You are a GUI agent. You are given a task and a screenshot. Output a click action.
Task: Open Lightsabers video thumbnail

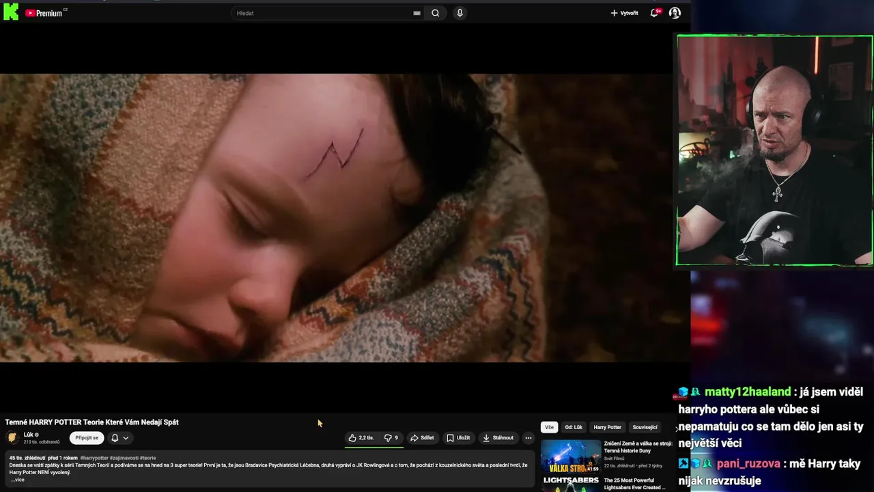tap(571, 484)
